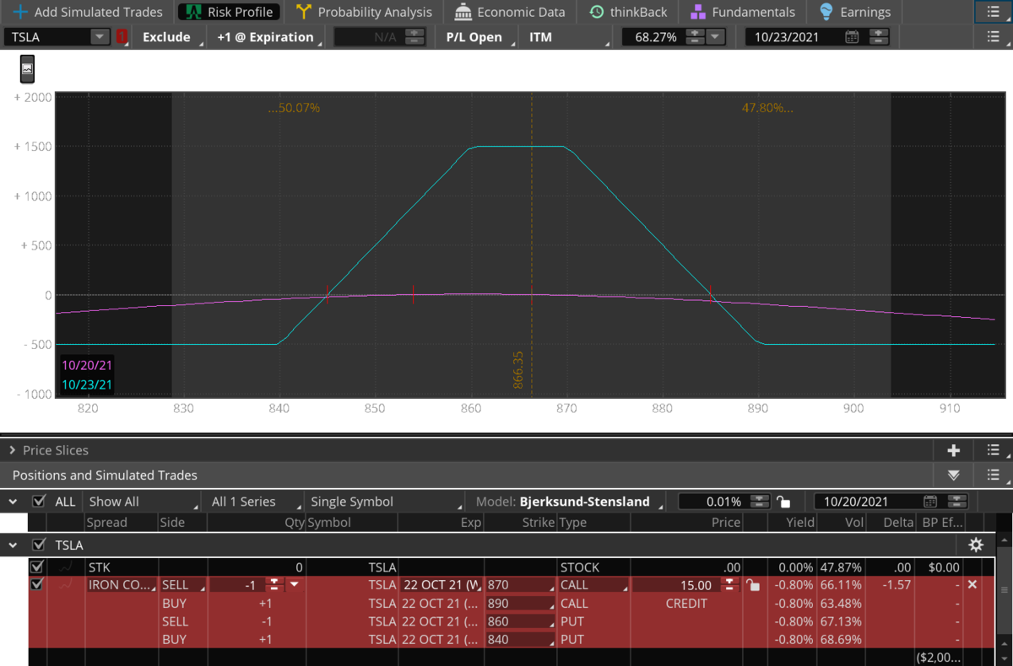Open the 870 strike dropdown
The height and width of the screenshot is (666, 1013).
(521, 585)
